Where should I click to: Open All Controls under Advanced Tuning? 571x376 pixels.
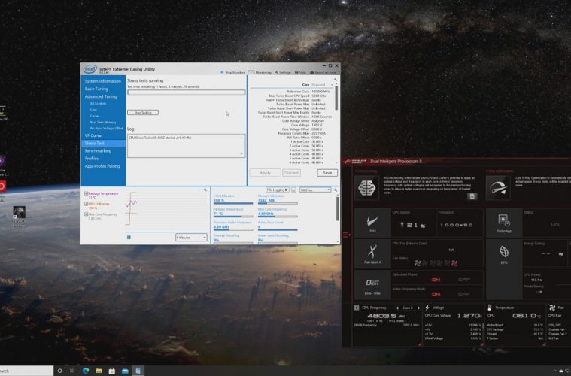[99, 103]
